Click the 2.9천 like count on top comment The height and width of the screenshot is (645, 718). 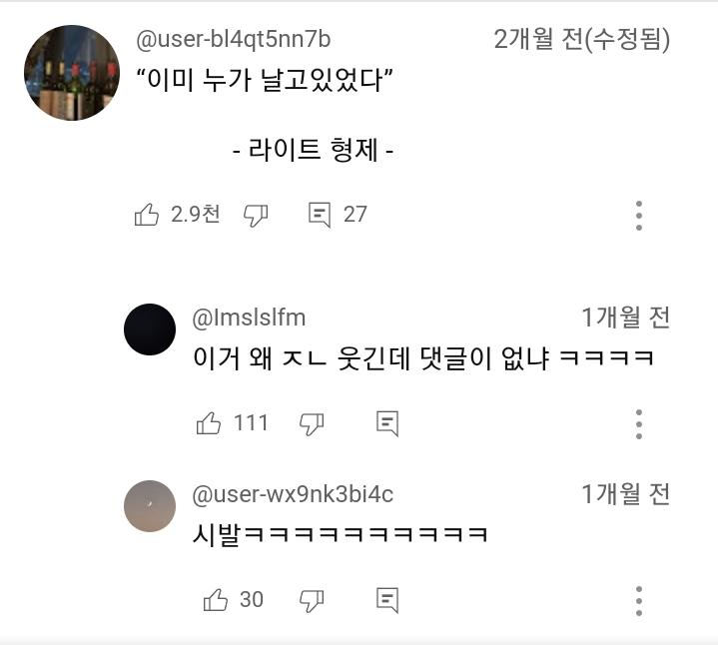(195, 215)
